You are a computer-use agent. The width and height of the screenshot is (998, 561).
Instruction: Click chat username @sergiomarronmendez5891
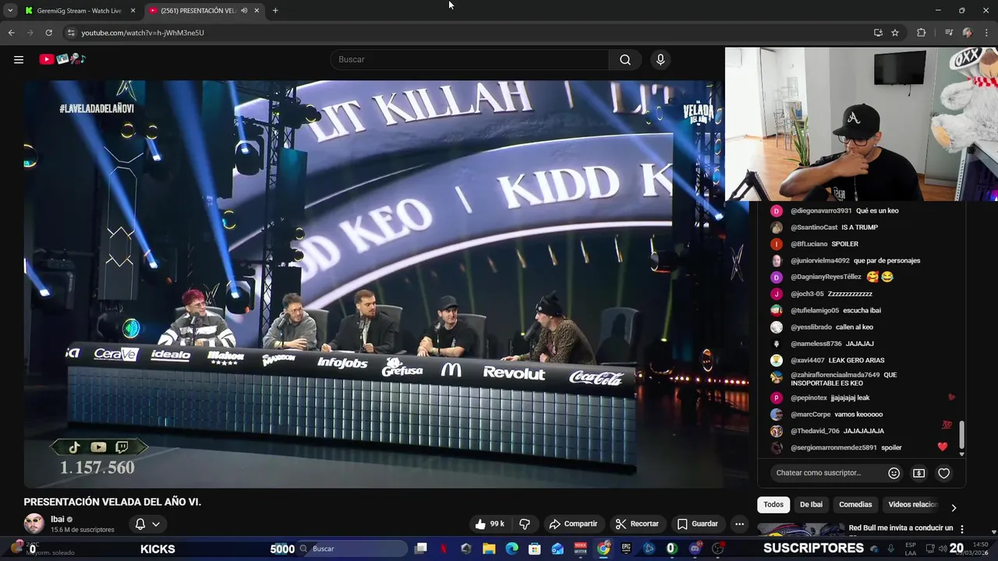[833, 448]
